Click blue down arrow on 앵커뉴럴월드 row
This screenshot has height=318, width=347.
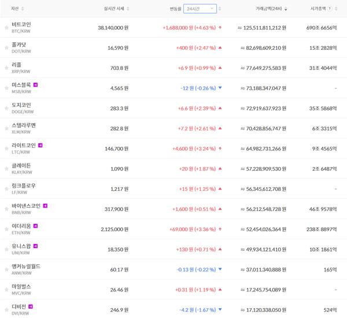219,270
